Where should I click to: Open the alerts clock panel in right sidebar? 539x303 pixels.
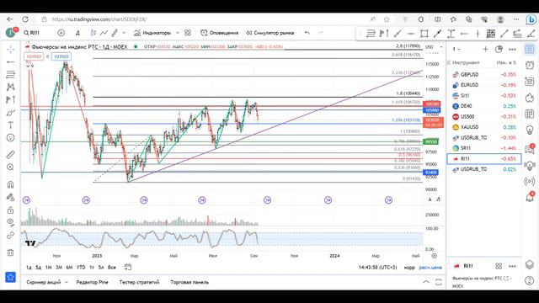coord(530,65)
